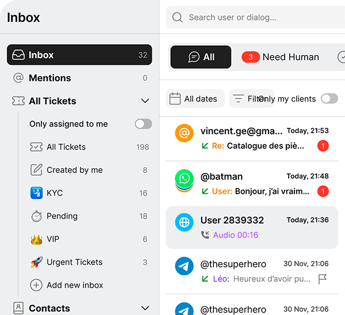Select the All conversations tab
The width and height of the screenshot is (345, 315).
pyautogui.click(x=201, y=57)
